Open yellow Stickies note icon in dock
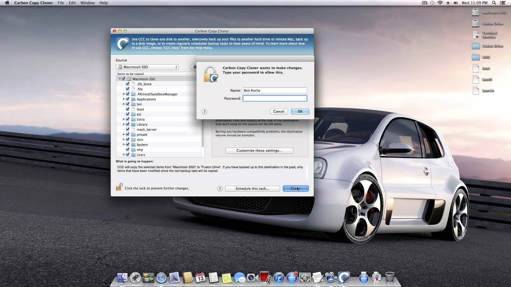Image resolution: width=511 pixels, height=287 pixels. [x=226, y=277]
